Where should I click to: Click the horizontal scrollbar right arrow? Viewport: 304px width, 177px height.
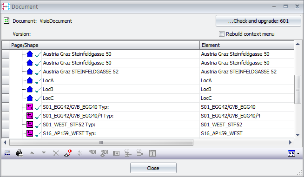(x=290, y=142)
